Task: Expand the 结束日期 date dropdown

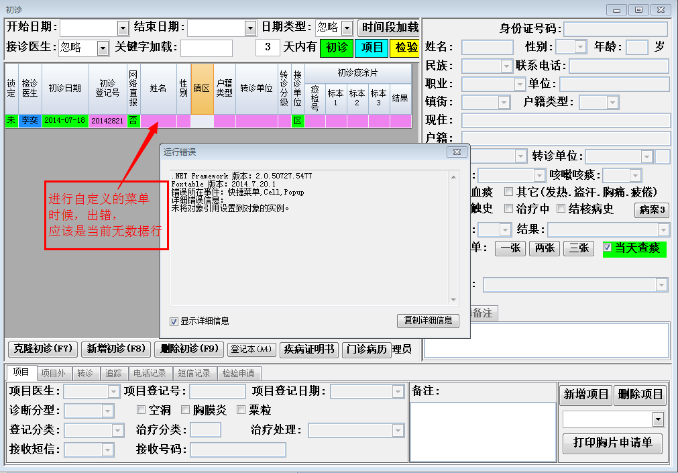Action: tap(250, 28)
